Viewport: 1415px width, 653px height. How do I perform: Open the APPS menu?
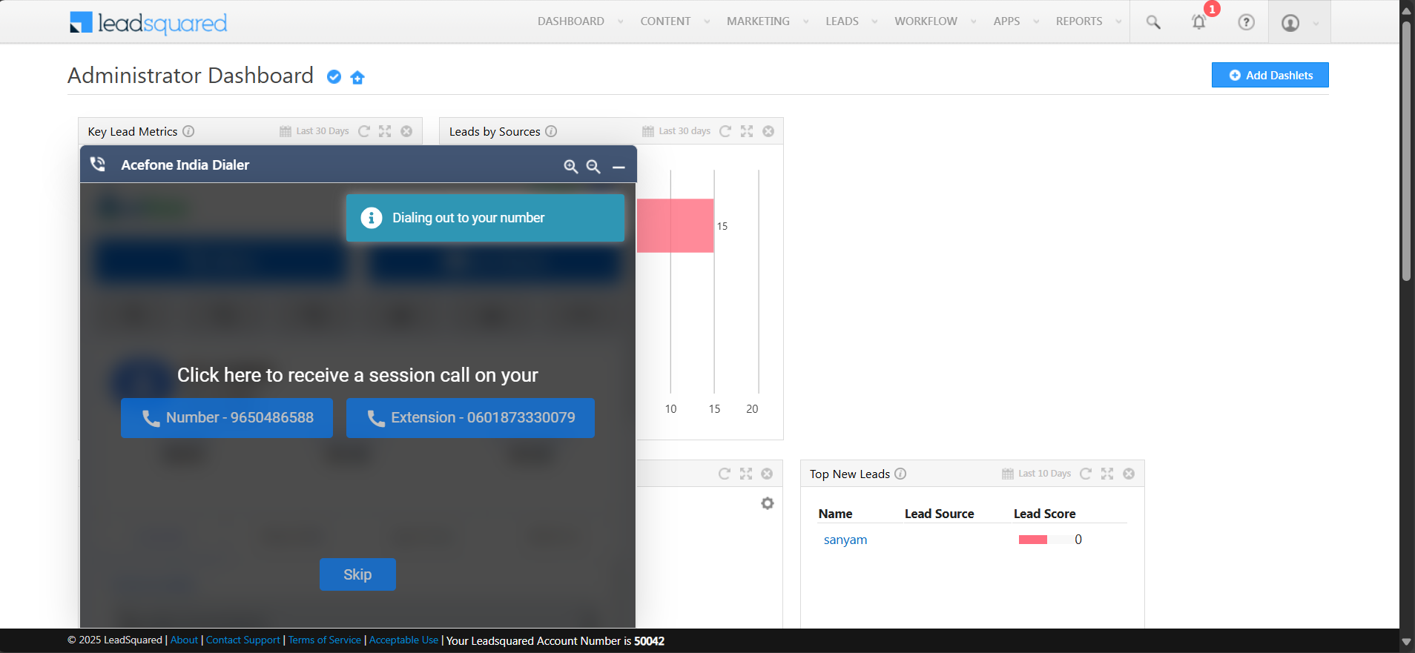(1006, 21)
